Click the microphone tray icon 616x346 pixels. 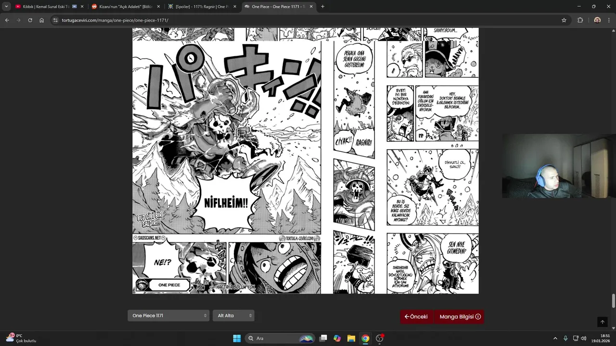click(x=565, y=338)
